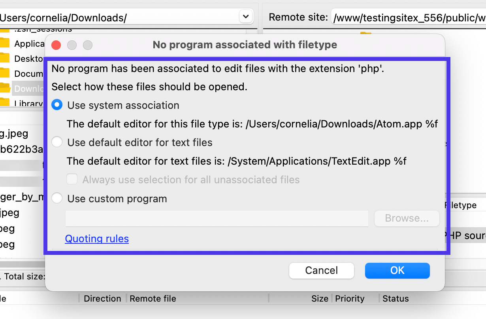Click the folder icon in remote site tree
The height and width of the screenshot is (319, 486).
pos(366,33)
